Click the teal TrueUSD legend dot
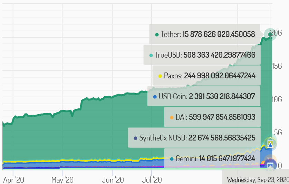Viewport: 289px width, 184px height. (151, 55)
